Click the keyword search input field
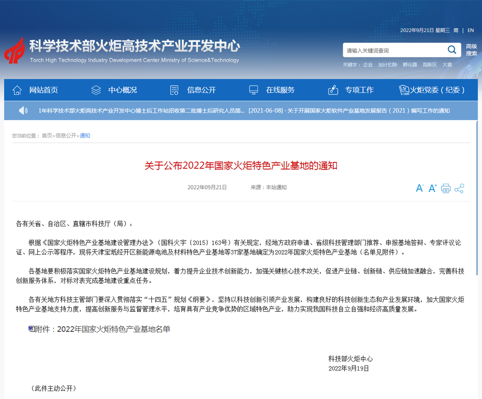Image resolution: width=482 pixels, height=399 pixels. click(395, 50)
